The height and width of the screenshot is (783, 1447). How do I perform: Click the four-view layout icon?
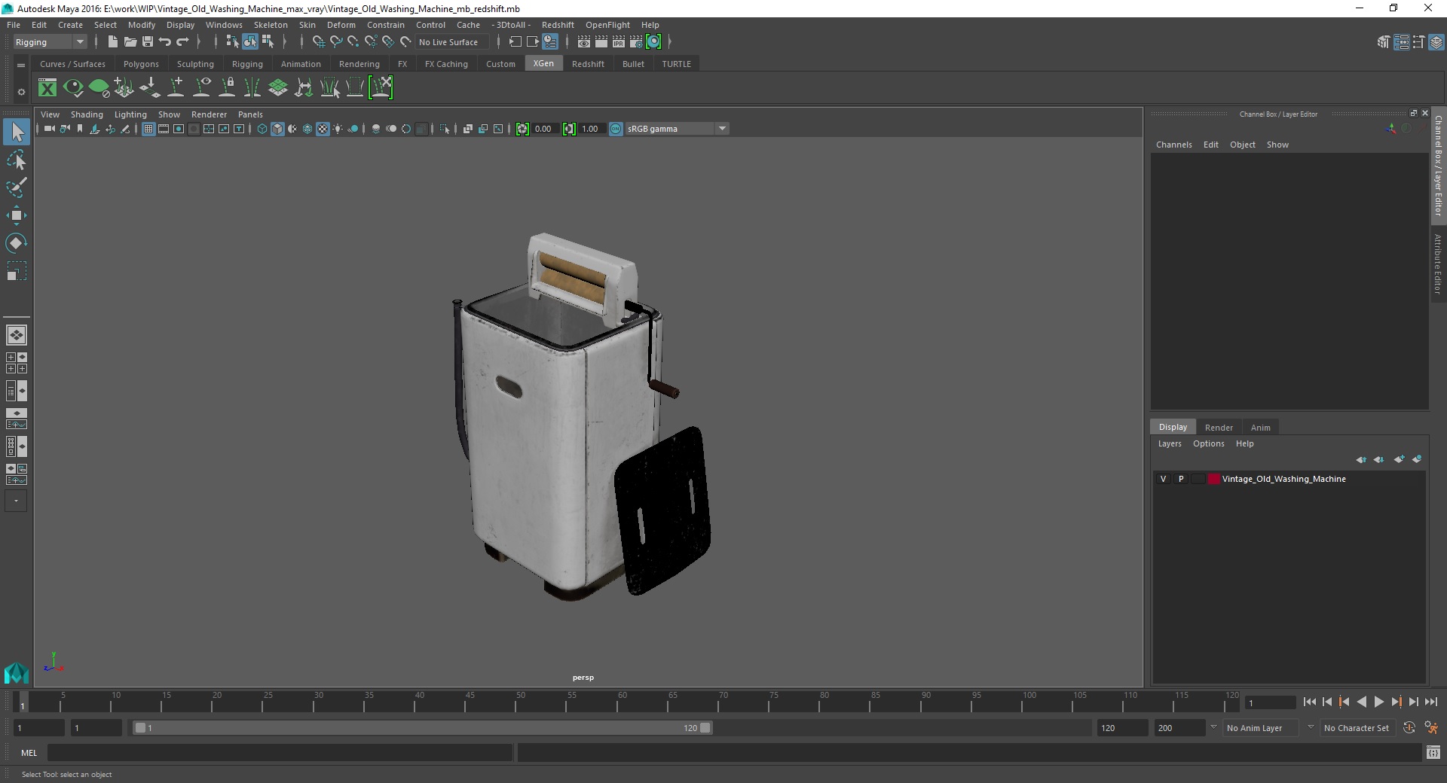17,363
